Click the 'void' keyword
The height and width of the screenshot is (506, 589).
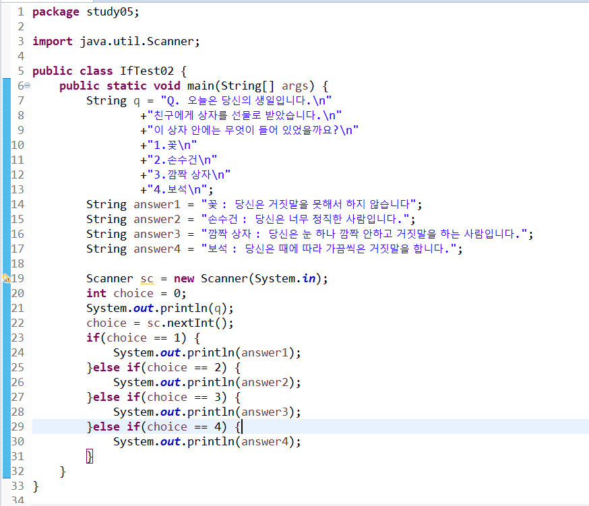click(167, 86)
